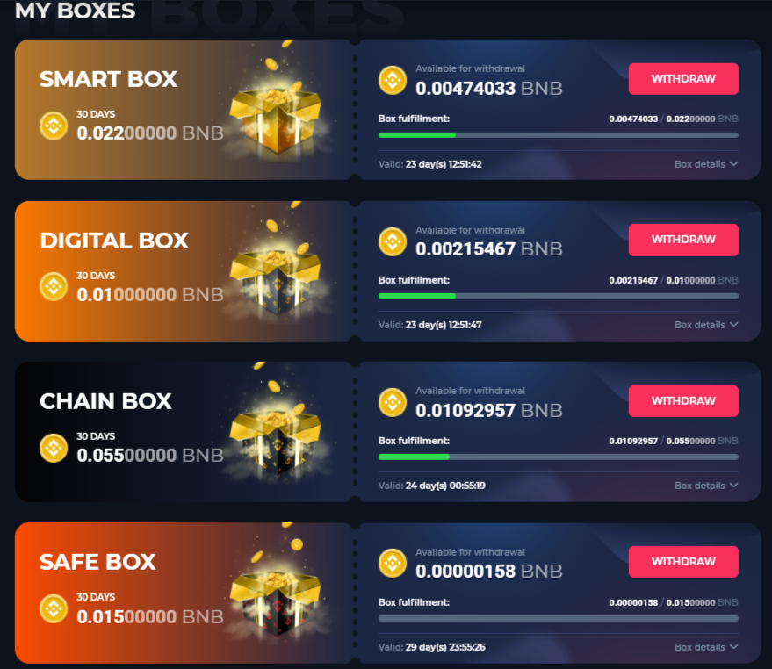Withdraw 0.00000158 BNB from Safe Box

point(683,562)
